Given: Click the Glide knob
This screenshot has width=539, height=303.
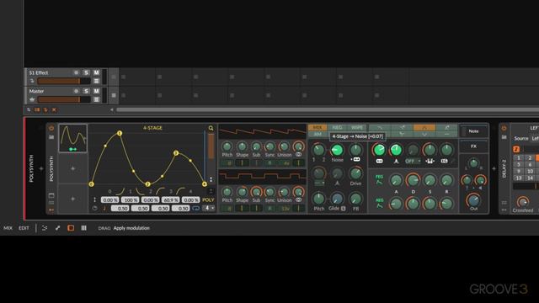Looking at the screenshot, I should 337,199.
